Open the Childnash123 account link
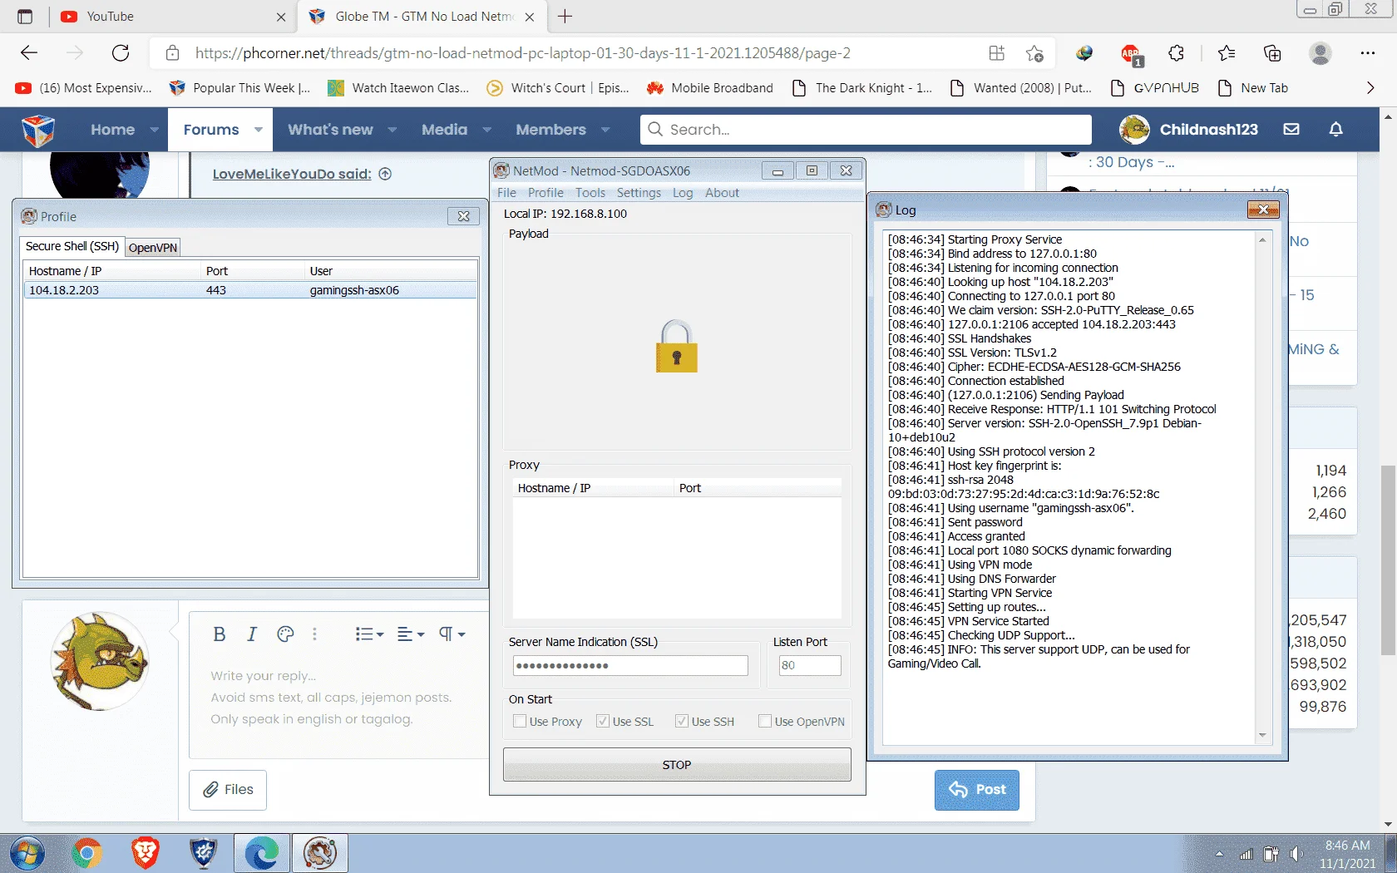This screenshot has height=873, width=1397. tap(1188, 130)
